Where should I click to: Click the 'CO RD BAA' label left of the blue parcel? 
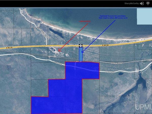point(58,63)
